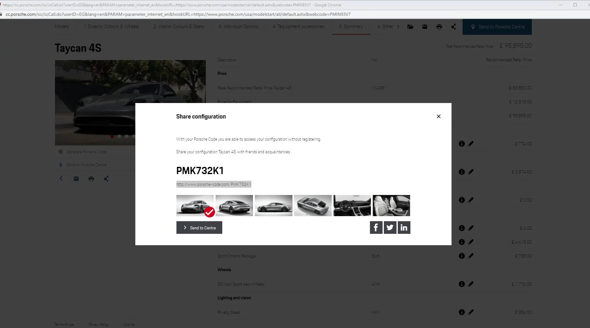Open info icon for Privacy Glass
590x328 pixels.
(x=462, y=312)
